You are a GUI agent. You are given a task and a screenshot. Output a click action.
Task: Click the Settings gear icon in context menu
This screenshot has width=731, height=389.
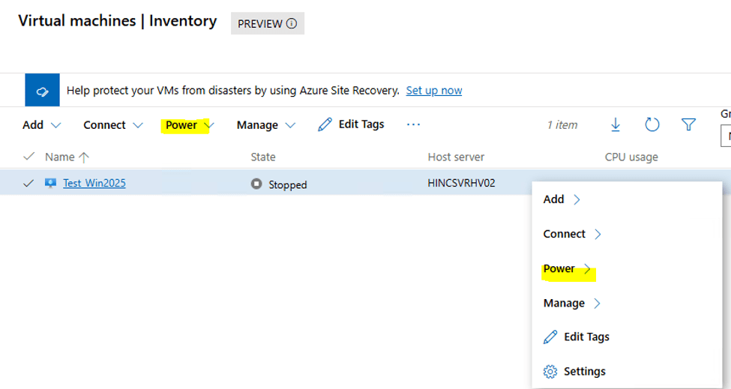[x=550, y=371]
